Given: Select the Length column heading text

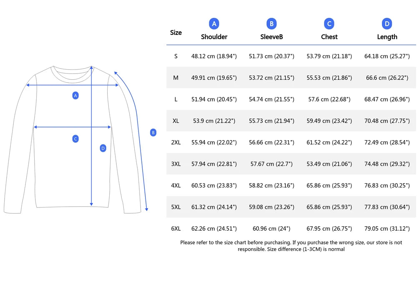Looking at the screenshot, I should point(387,37).
